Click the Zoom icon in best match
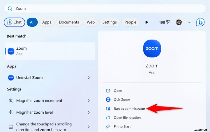 pos(11,51)
